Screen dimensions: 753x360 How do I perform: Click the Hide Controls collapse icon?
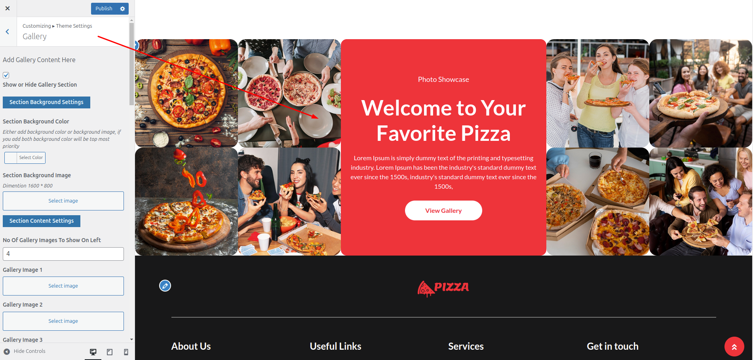(7, 351)
